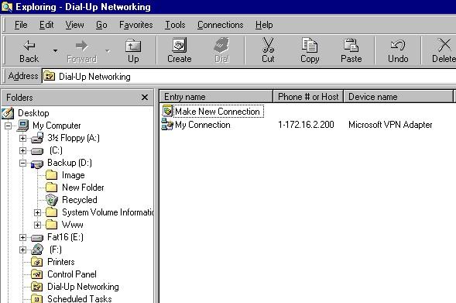
Task: Select the Fat16 (E:) drive icon
Action: (x=37, y=238)
